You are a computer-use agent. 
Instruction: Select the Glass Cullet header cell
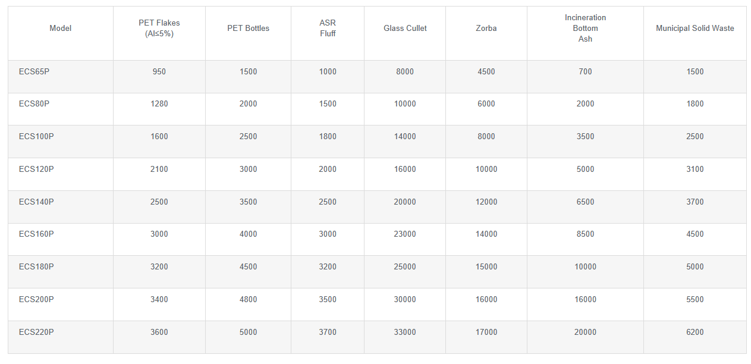point(405,29)
